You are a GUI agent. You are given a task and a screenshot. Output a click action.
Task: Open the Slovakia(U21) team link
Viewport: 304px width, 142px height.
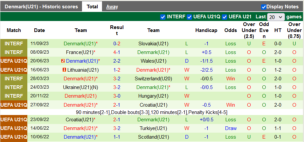pyautogui.click(x=153, y=44)
